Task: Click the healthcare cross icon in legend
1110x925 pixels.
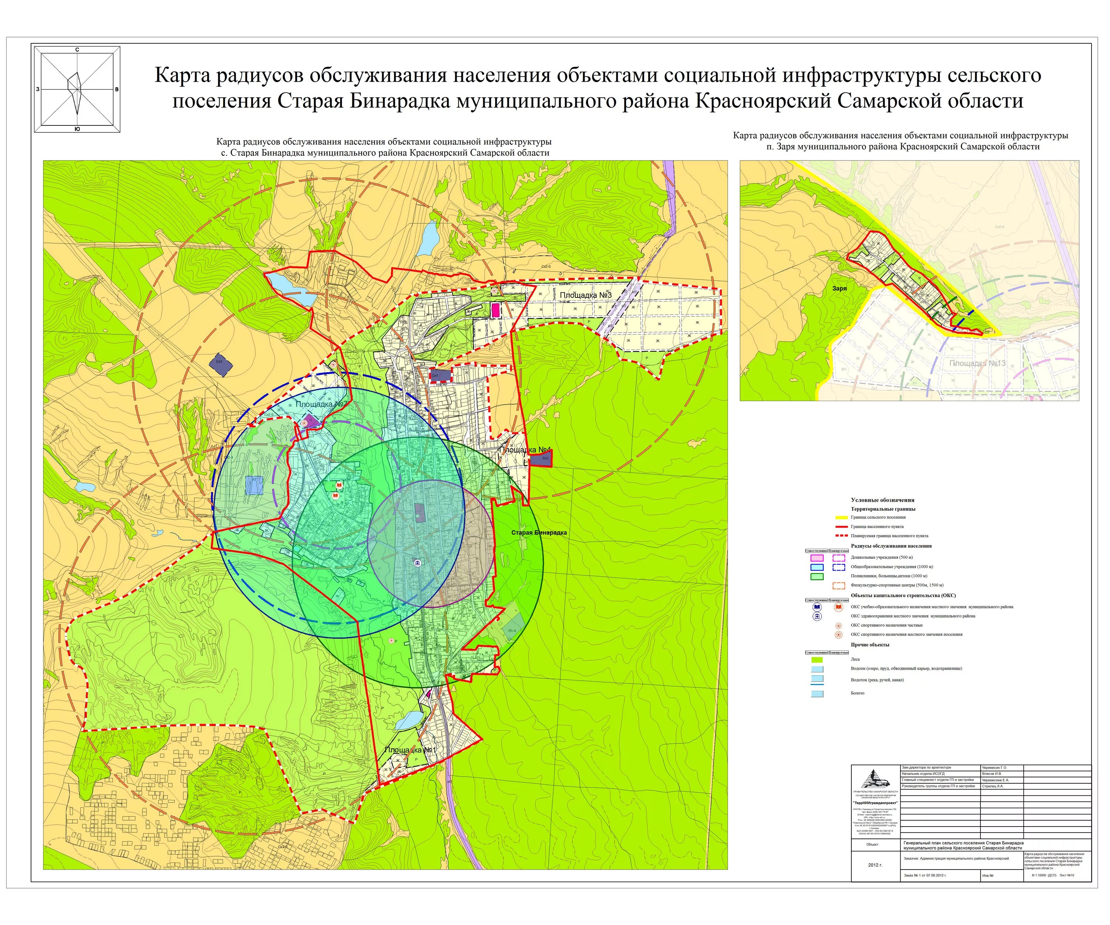Action: pos(817,616)
